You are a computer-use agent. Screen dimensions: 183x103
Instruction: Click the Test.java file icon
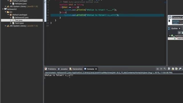13,20
